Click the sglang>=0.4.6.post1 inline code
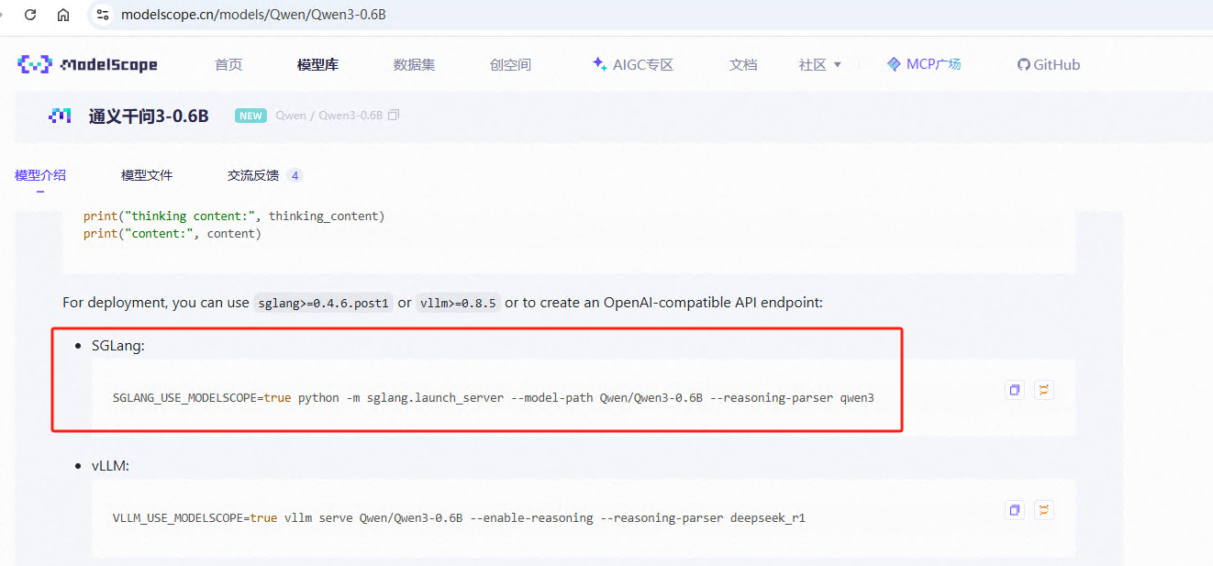This screenshot has width=1213, height=566. 323,303
